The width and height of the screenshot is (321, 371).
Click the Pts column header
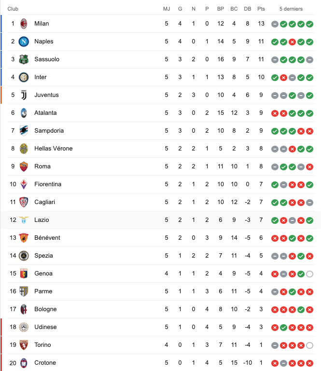coord(261,9)
